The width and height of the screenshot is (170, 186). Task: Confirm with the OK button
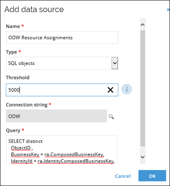point(152,176)
